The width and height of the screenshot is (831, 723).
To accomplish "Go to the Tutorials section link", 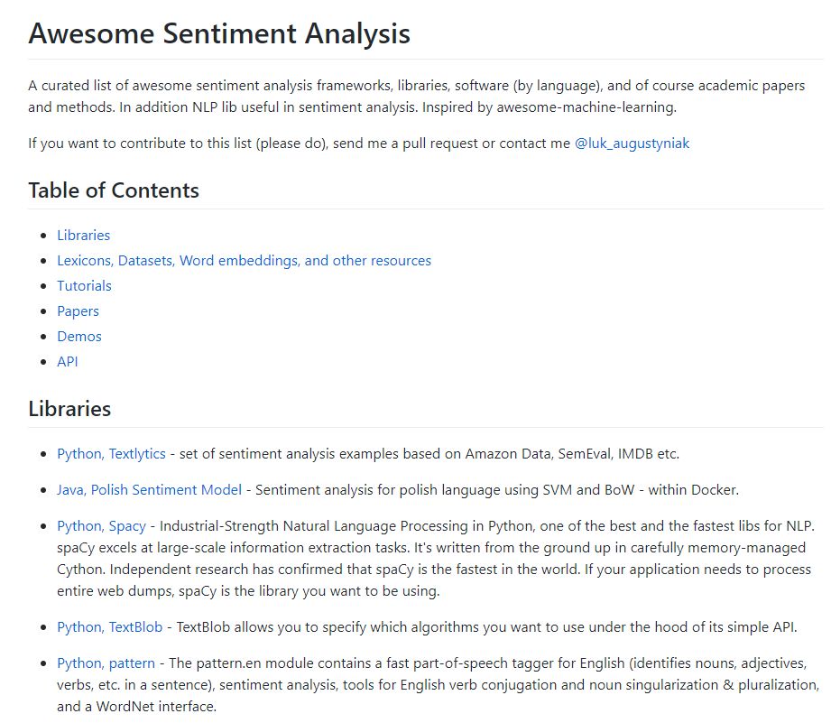I will pyautogui.click(x=84, y=286).
